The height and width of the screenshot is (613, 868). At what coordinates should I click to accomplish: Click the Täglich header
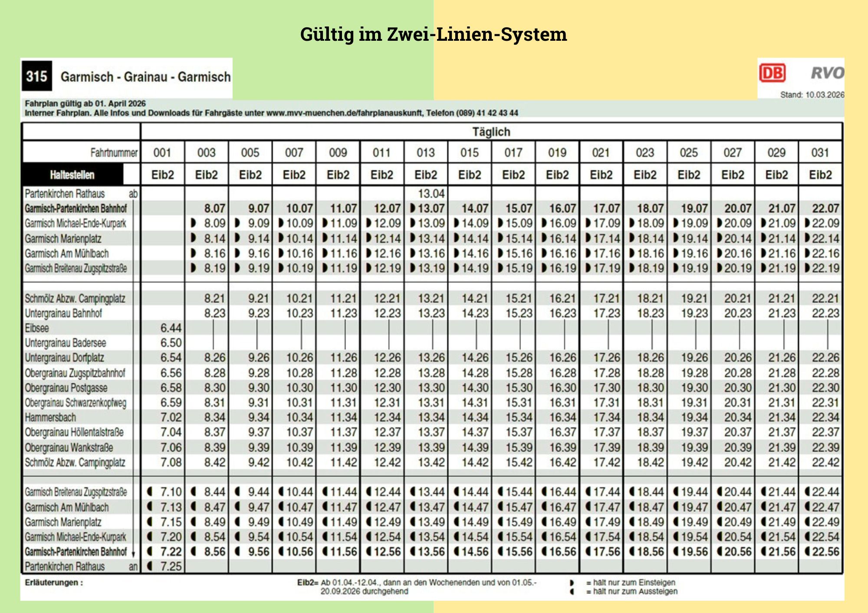[x=491, y=132]
